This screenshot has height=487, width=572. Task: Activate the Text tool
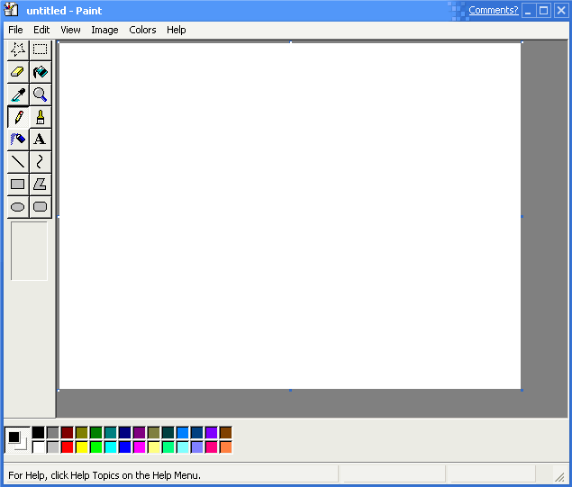(41, 140)
